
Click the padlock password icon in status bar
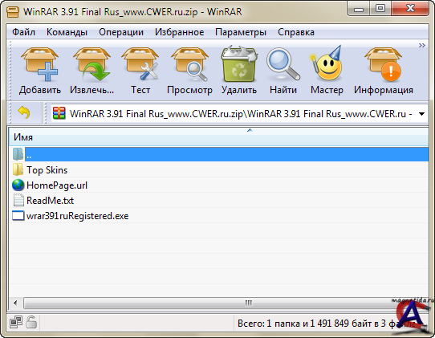pyautogui.click(x=31, y=322)
